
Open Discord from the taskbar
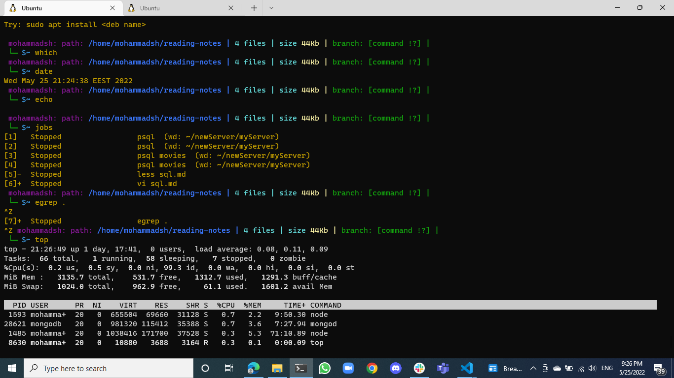(x=396, y=368)
